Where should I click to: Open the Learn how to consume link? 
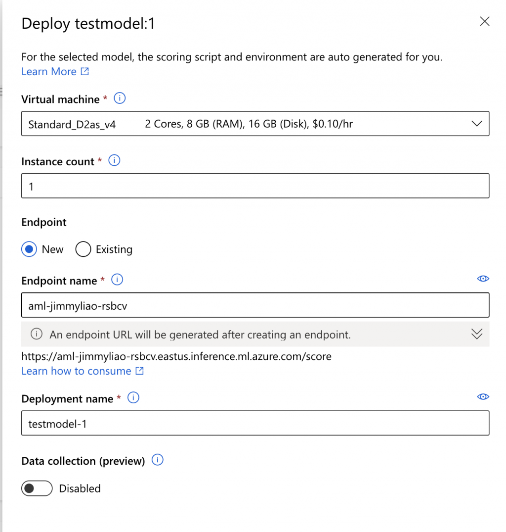click(x=77, y=371)
